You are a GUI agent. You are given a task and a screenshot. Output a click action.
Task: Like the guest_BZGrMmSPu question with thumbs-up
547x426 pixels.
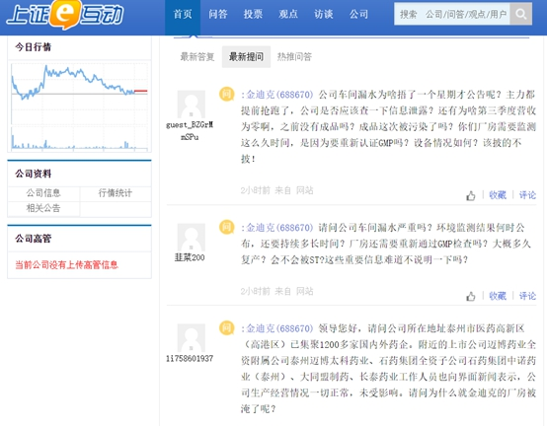471,196
